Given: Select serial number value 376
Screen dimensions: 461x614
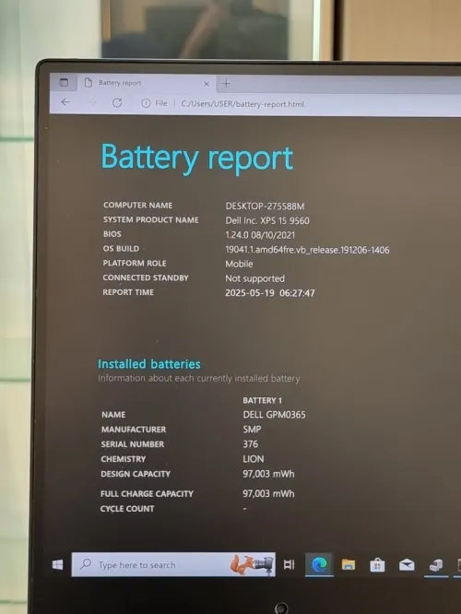Looking at the screenshot, I should pos(250,444).
